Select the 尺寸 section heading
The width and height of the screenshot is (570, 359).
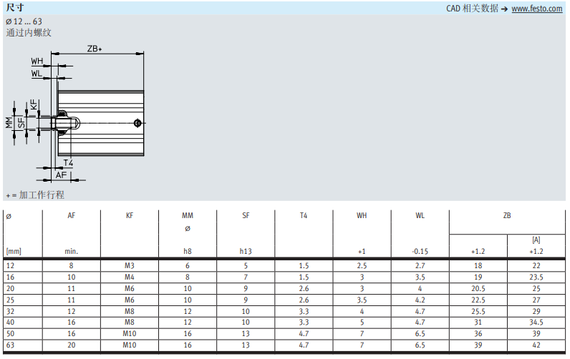(x=15, y=7)
